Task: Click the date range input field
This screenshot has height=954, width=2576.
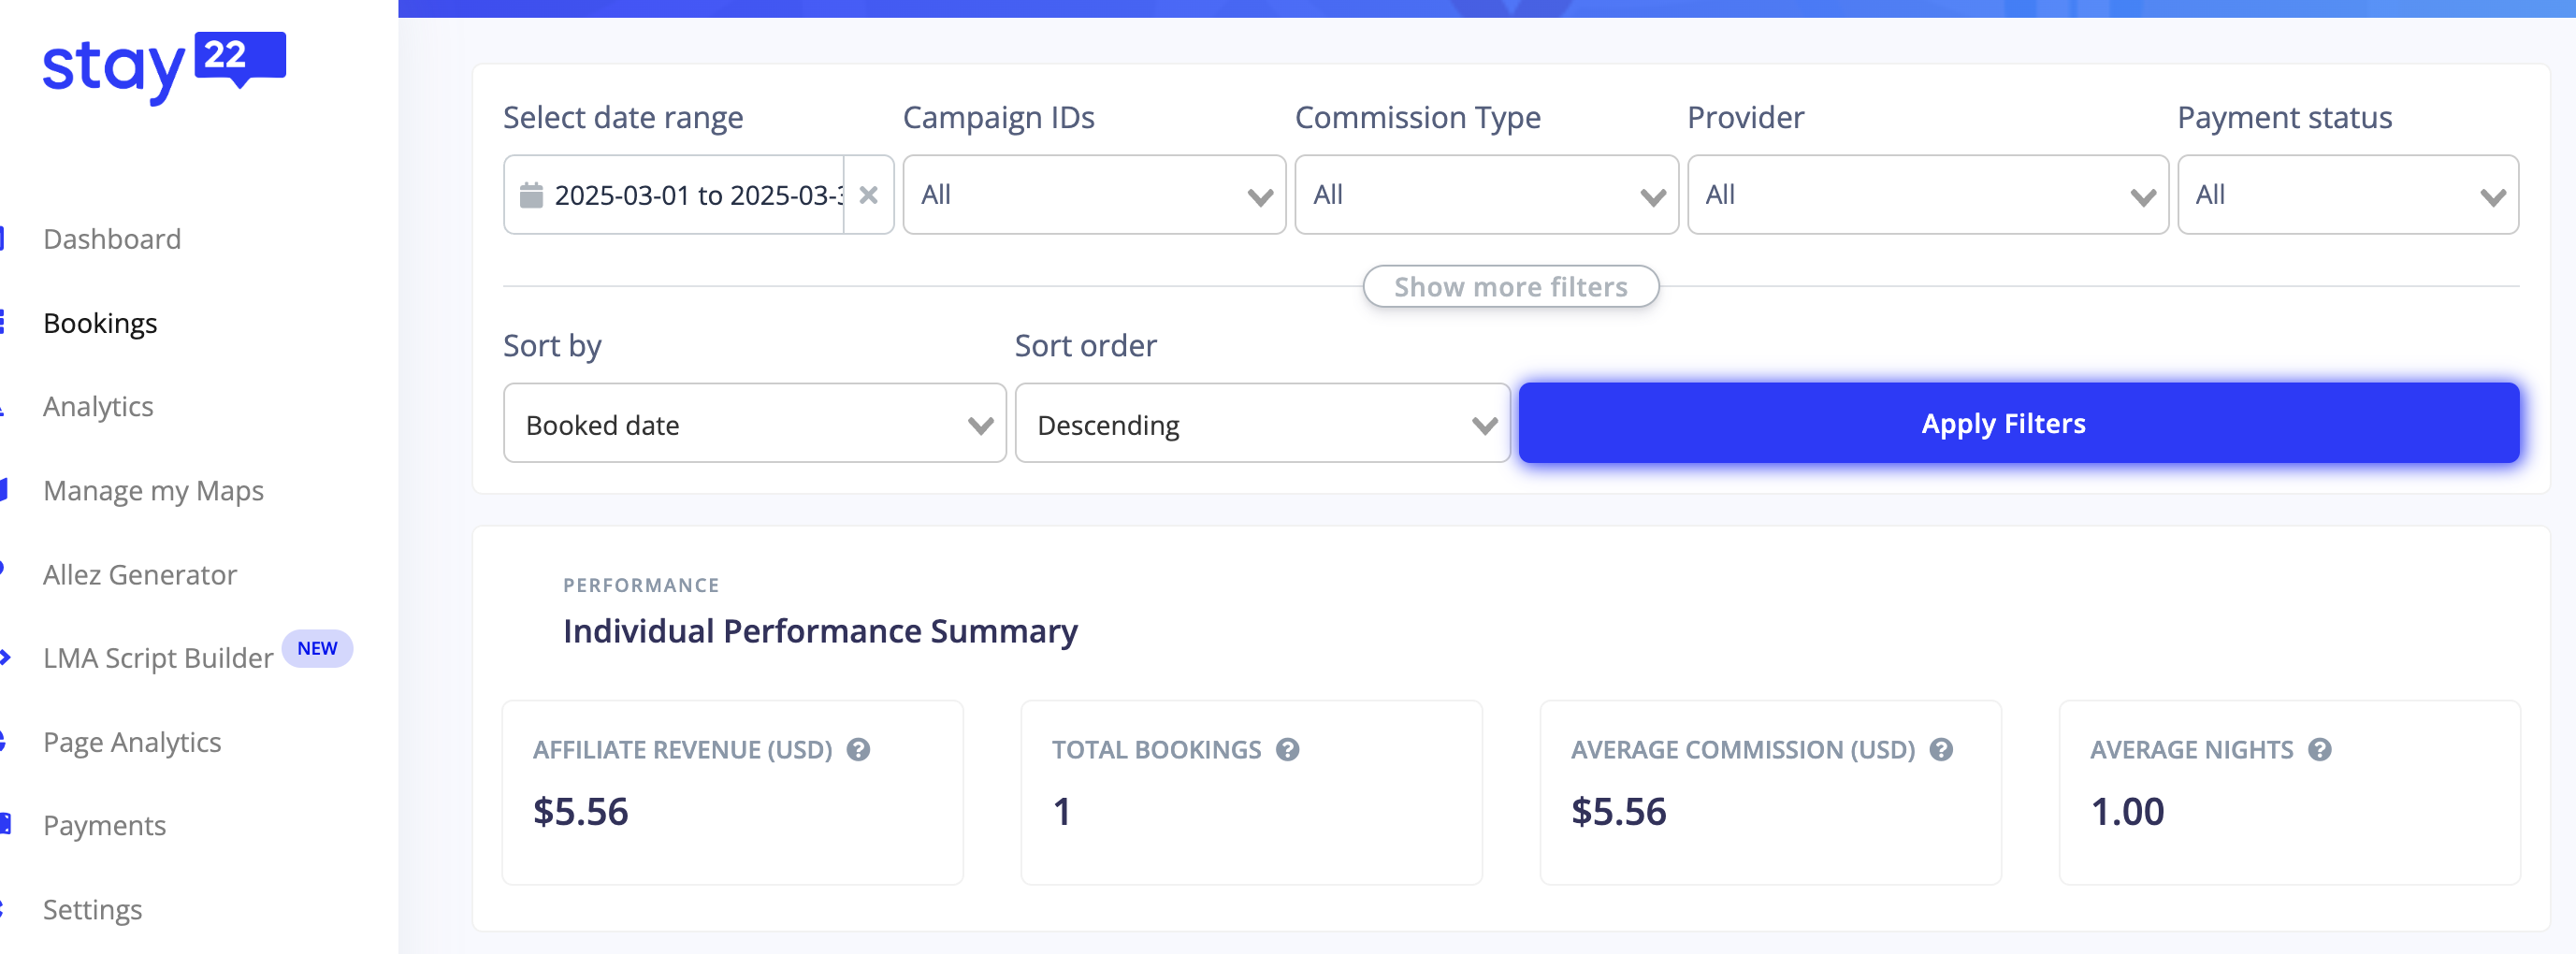Action: (x=698, y=195)
